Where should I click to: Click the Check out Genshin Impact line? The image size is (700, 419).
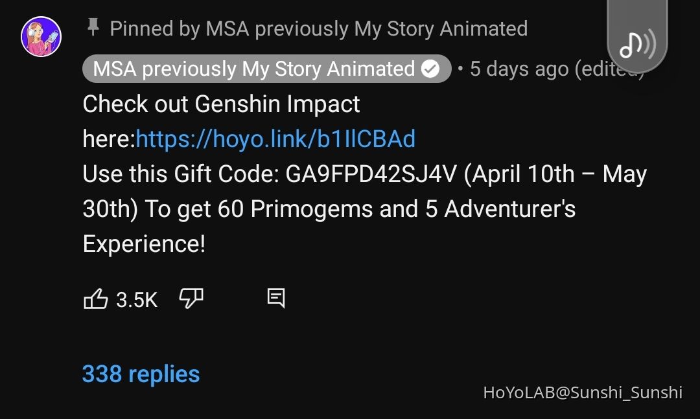coord(221,104)
